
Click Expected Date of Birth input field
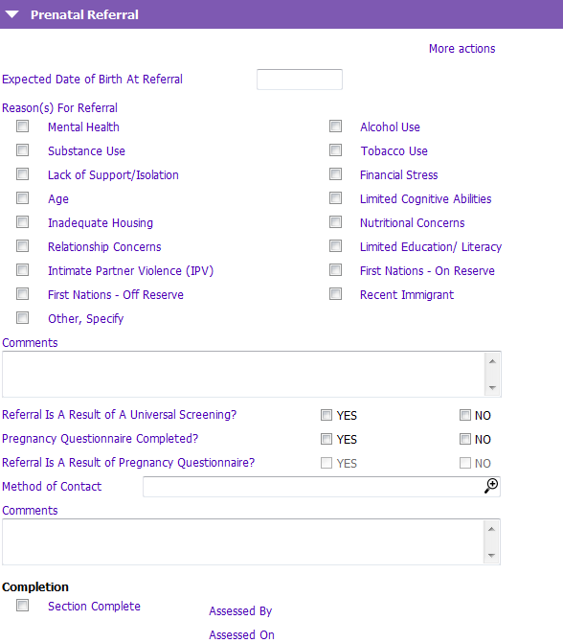click(300, 80)
